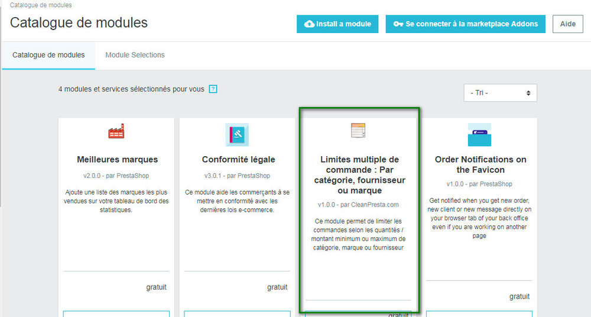
Task: Click the Limites multiple de commande icon
Action: pyautogui.click(x=358, y=130)
